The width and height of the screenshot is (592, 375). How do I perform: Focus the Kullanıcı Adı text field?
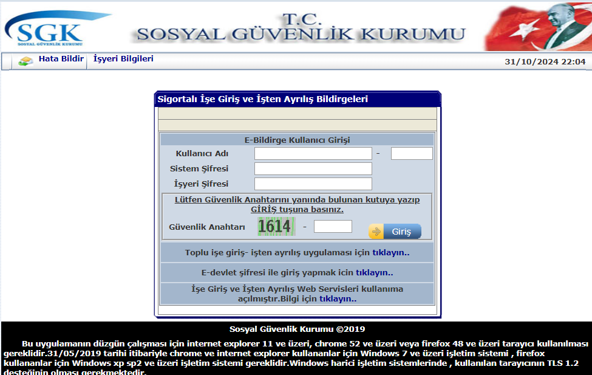[x=313, y=154]
